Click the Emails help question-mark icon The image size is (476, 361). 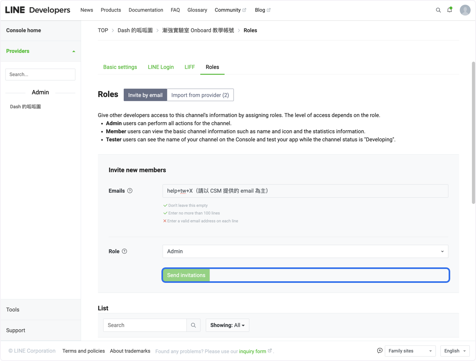[x=130, y=191]
